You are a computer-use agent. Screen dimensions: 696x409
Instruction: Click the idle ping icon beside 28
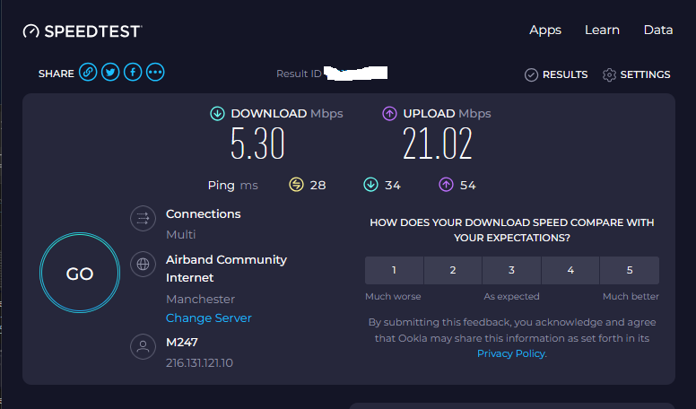click(x=296, y=184)
